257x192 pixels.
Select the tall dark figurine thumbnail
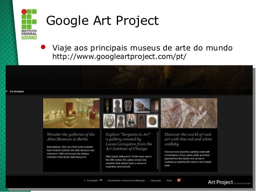(108, 105)
